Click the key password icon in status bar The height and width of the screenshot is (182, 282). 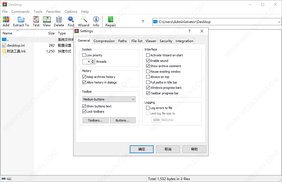tap(9, 179)
